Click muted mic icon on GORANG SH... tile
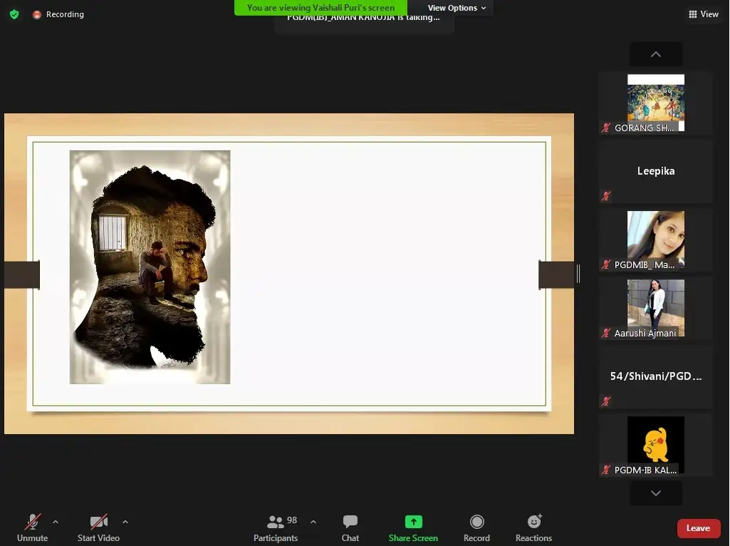 tap(605, 128)
